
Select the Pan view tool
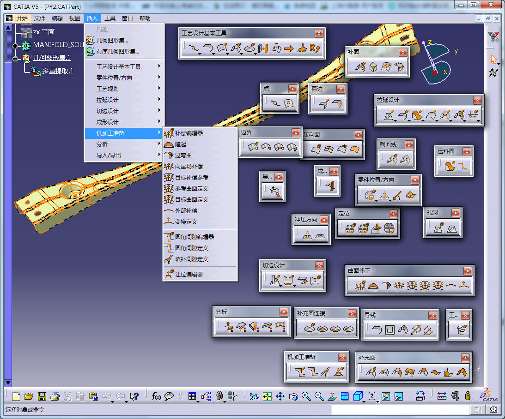pyautogui.click(x=280, y=396)
